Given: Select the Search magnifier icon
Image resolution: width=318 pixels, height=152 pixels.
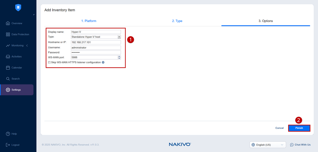Looking at the screenshot, I should pos(8,78).
